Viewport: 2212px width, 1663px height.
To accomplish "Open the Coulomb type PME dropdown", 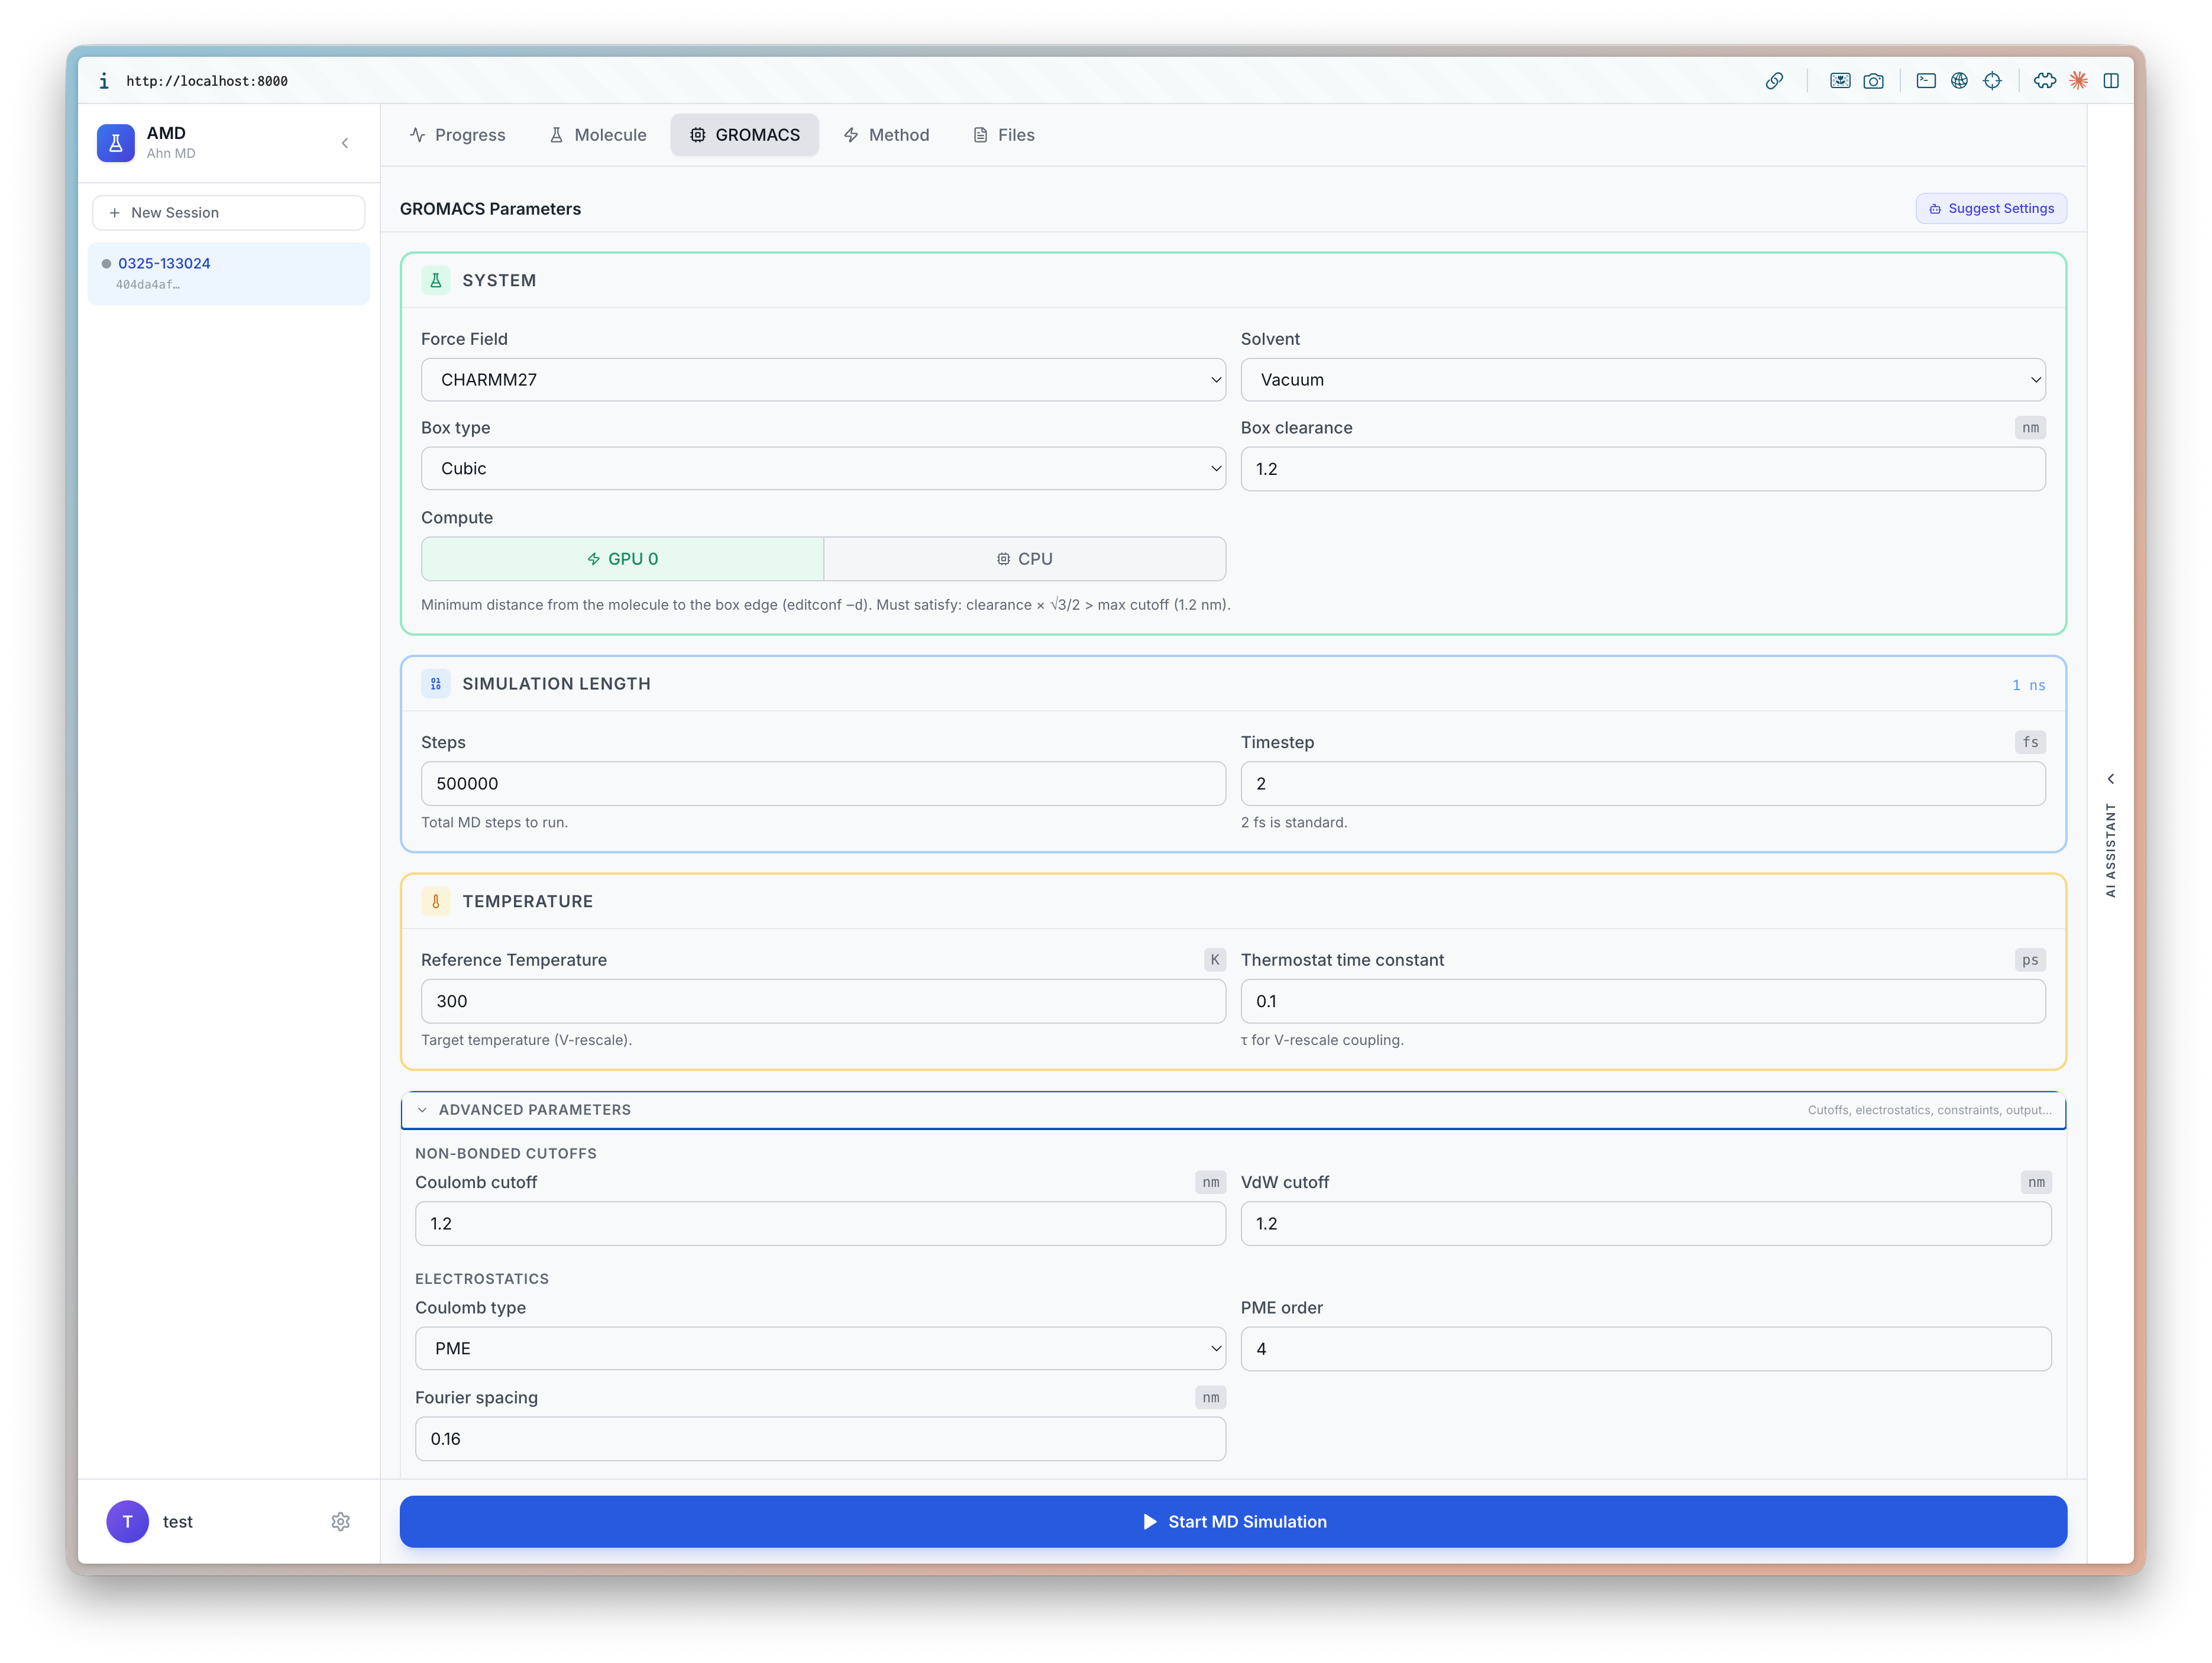I will [x=820, y=1349].
